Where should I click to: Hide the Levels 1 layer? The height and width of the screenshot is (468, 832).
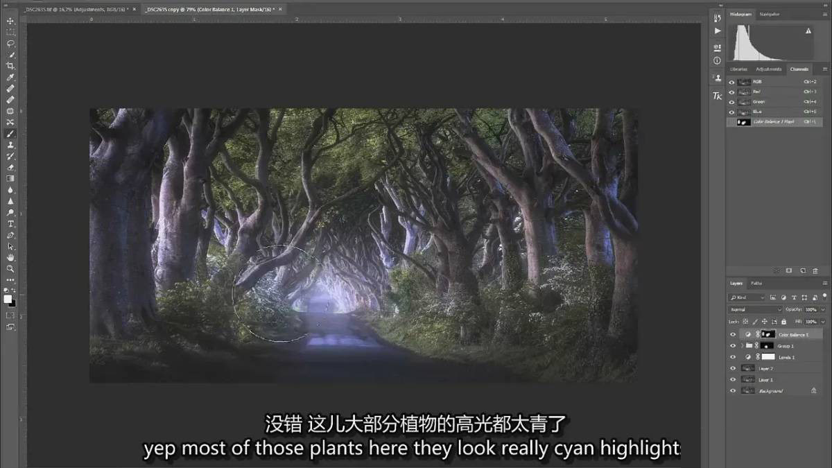(x=733, y=357)
